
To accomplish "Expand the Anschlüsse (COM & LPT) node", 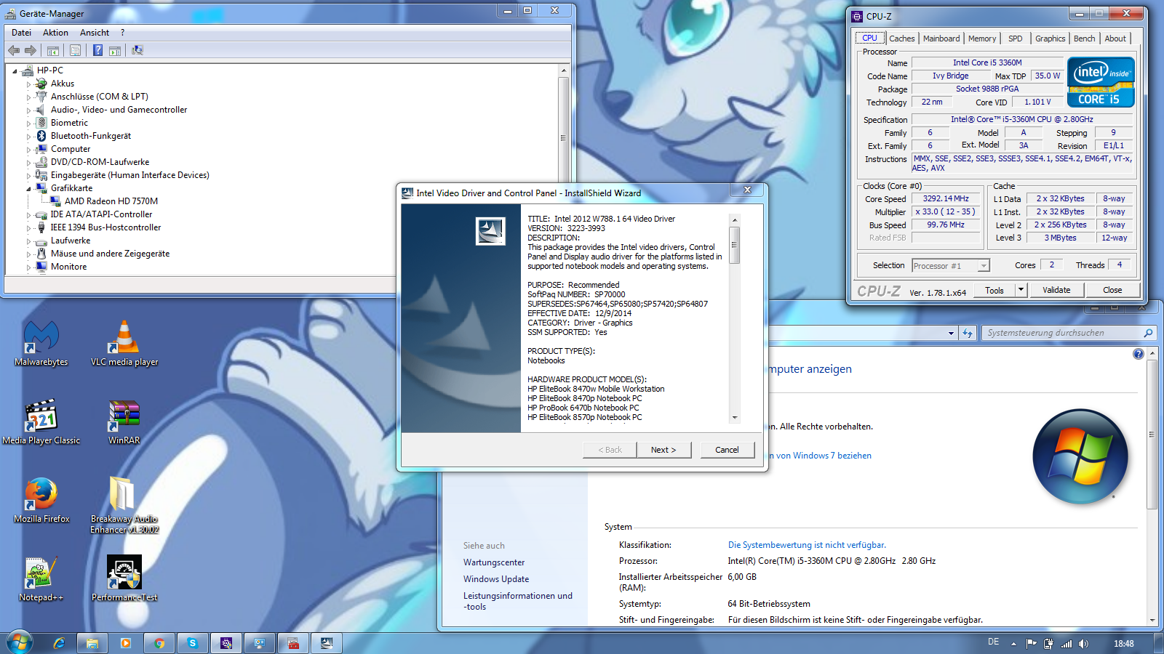I will pos(28,97).
